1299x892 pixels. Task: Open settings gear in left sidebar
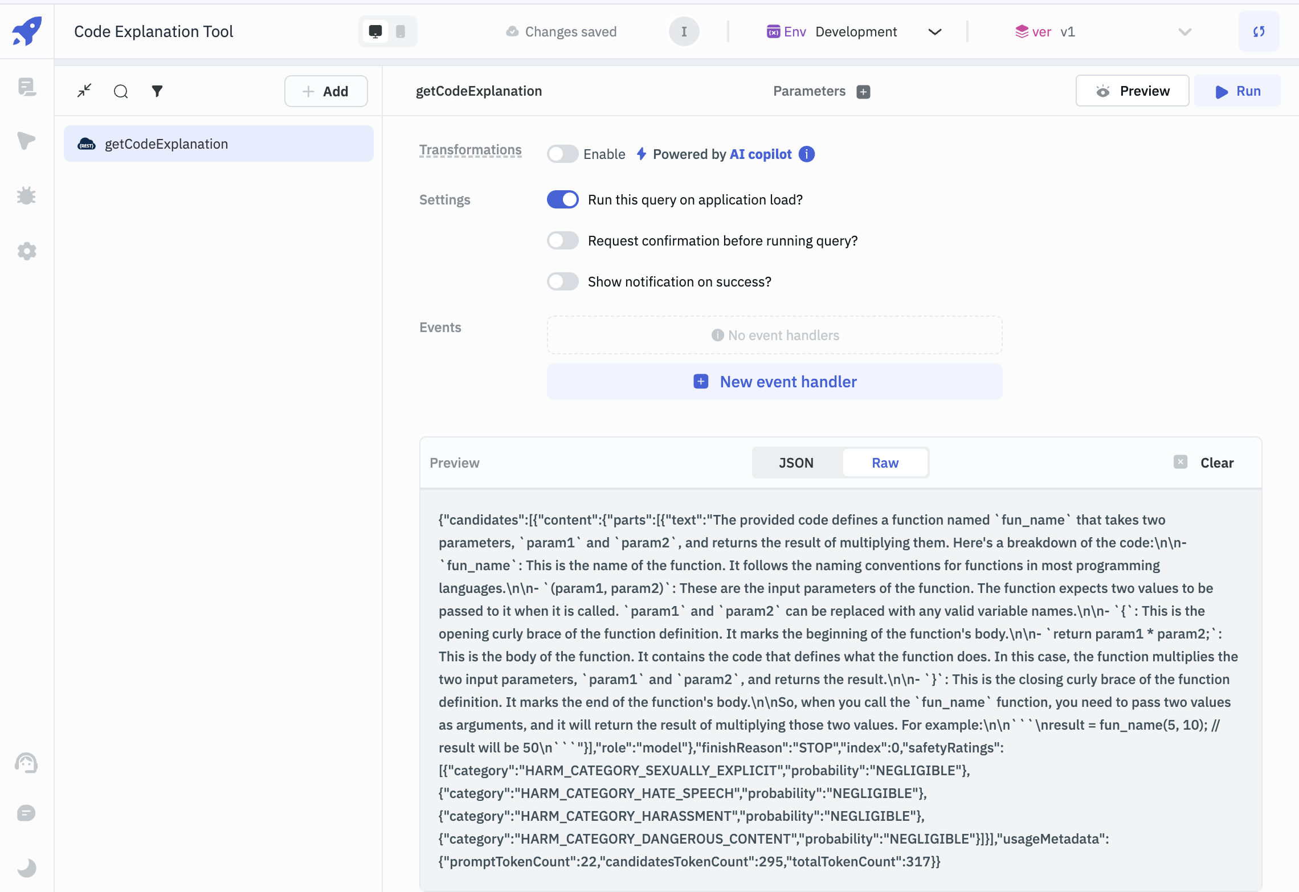26,251
